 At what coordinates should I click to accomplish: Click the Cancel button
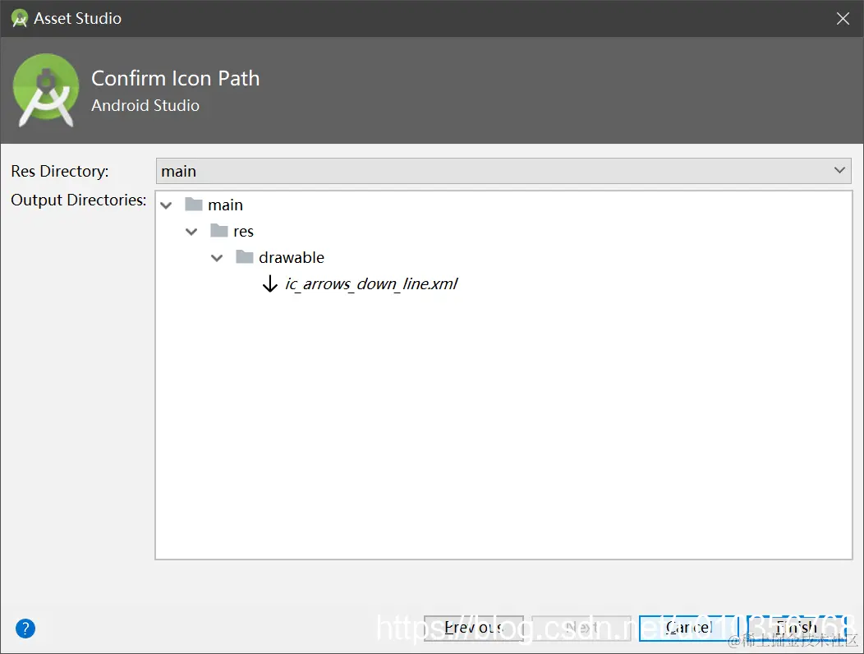pyautogui.click(x=688, y=628)
